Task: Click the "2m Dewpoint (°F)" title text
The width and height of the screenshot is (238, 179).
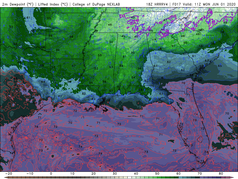Action: point(18,4)
